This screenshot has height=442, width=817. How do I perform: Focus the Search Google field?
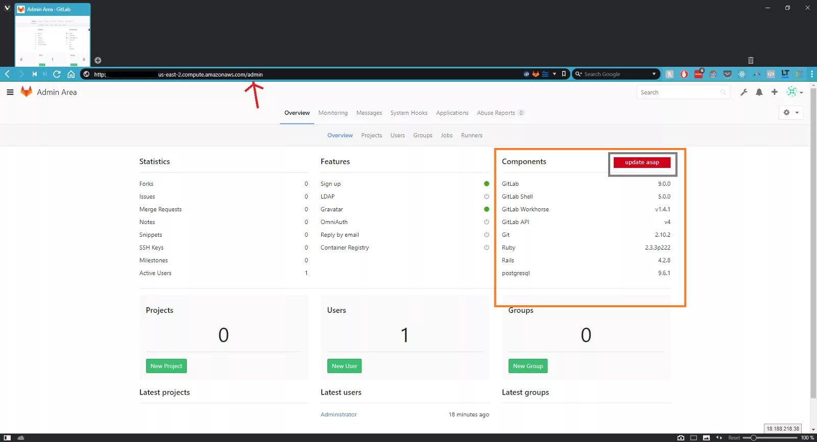tap(617, 74)
